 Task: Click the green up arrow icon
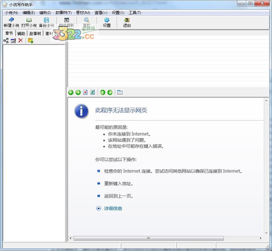[103, 92]
